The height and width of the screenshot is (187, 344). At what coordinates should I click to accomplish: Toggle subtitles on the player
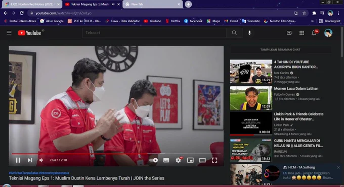[166, 160]
